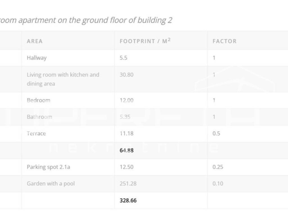This screenshot has height=216, width=288.
Task: Click the AREA column header
Action: (x=35, y=41)
